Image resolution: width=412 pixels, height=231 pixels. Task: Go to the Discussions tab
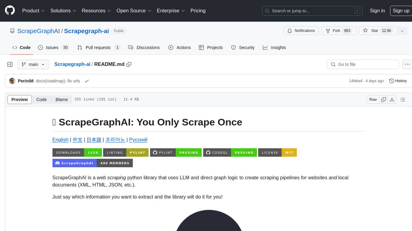pyautogui.click(x=144, y=47)
